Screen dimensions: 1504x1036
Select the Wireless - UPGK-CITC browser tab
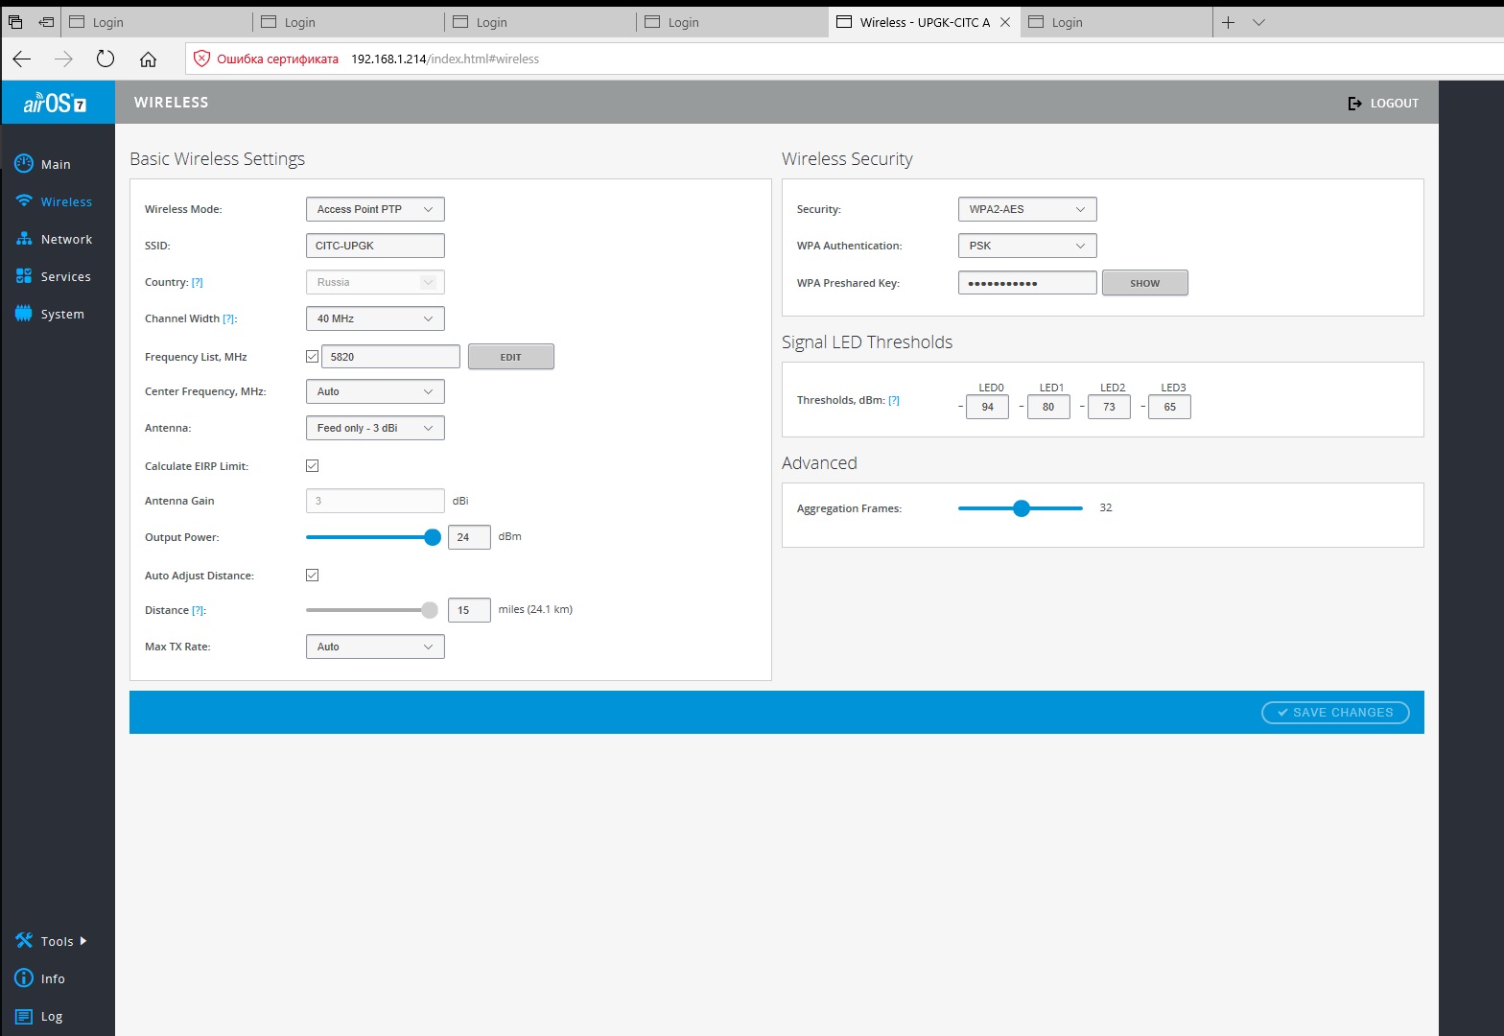point(923,22)
